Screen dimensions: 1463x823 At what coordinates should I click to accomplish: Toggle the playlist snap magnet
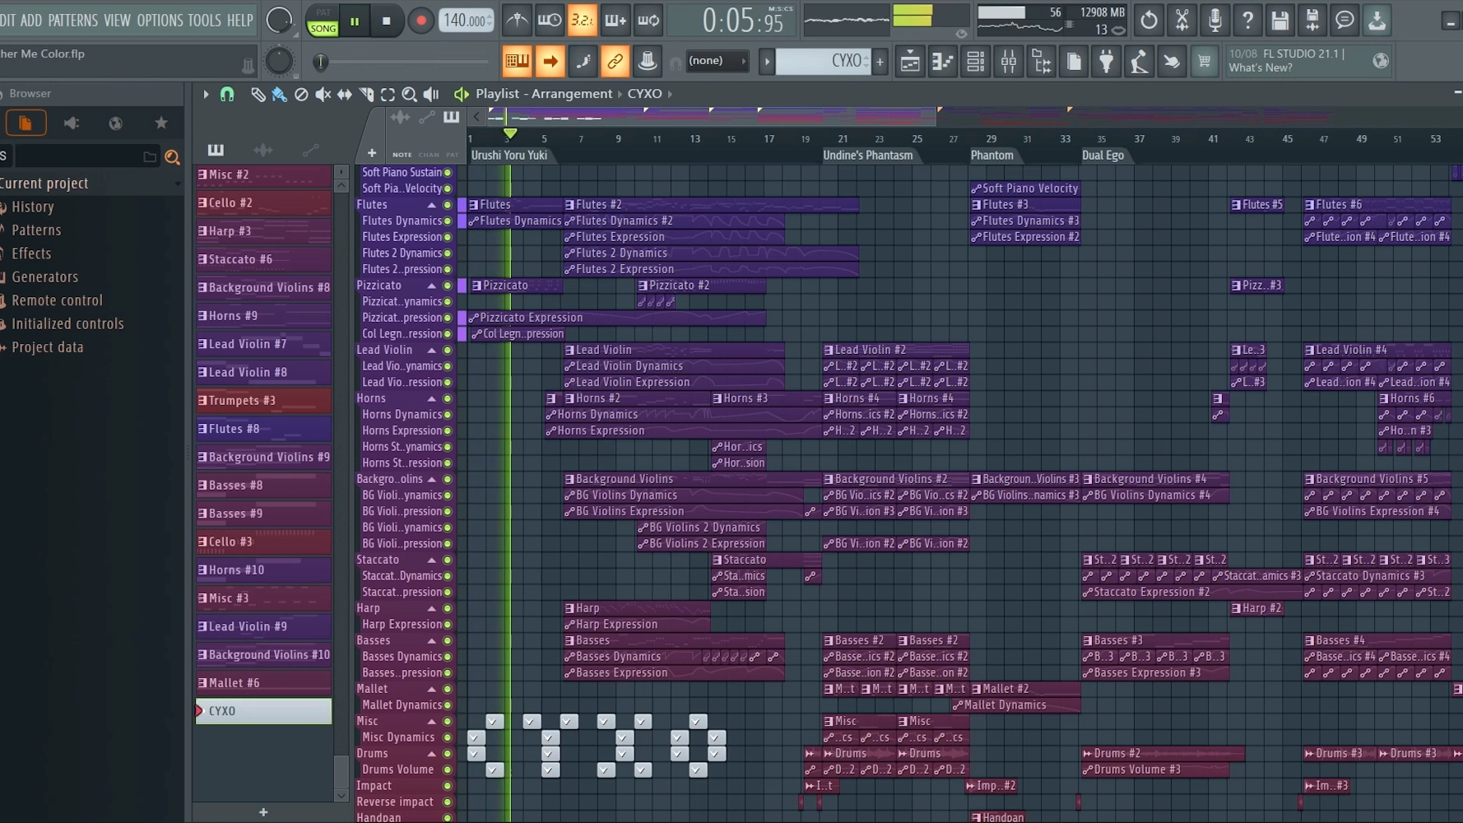(227, 95)
